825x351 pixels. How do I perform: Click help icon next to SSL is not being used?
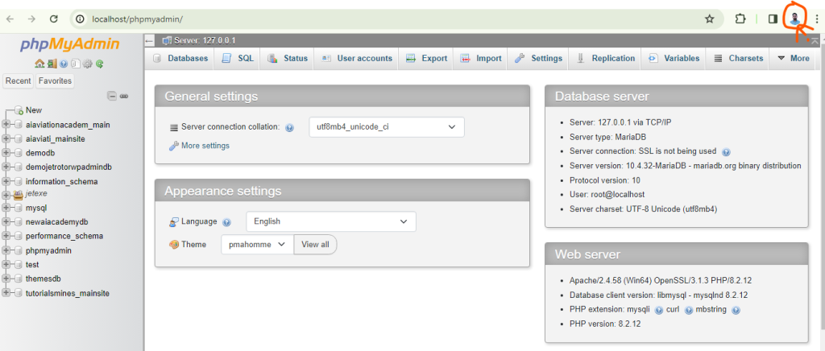pyautogui.click(x=726, y=152)
